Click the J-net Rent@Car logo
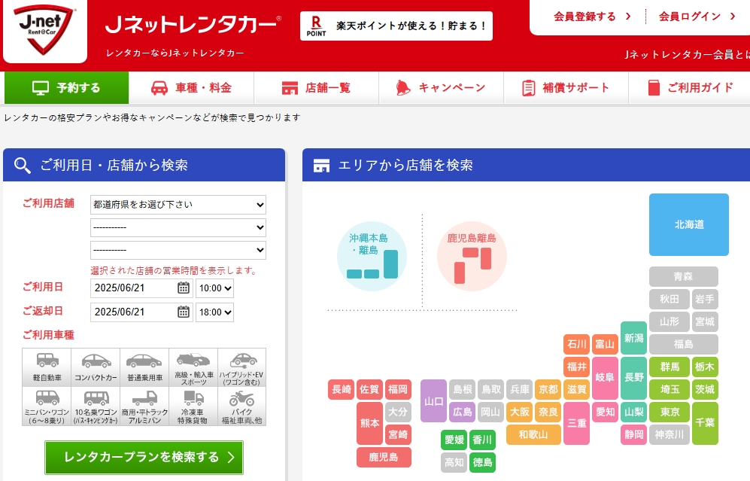 (x=45, y=30)
